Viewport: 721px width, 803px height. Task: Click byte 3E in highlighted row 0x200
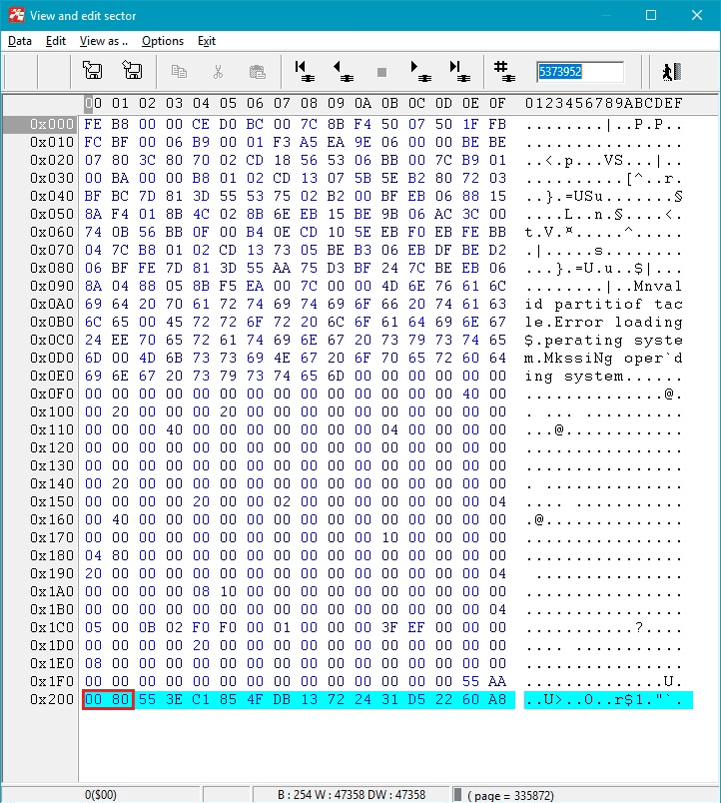(x=174, y=699)
